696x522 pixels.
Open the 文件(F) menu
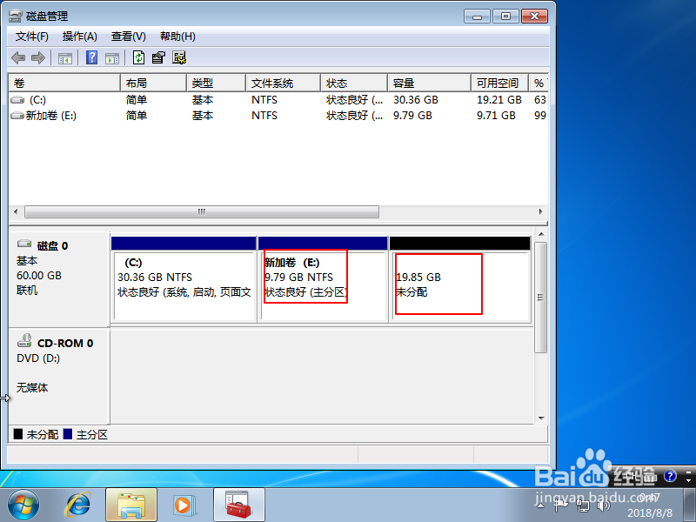pos(31,37)
